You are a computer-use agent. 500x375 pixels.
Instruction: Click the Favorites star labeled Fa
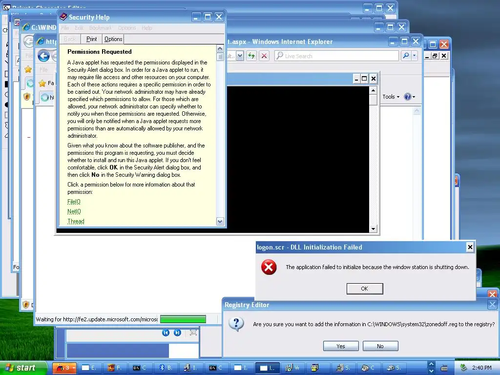(42, 83)
